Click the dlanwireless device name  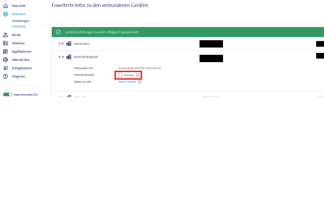(x=82, y=44)
